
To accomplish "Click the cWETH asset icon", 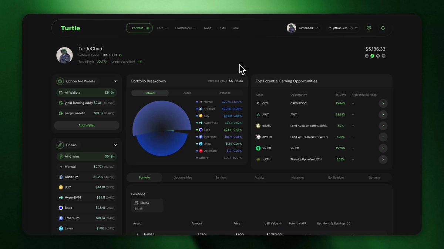I will point(258,137).
